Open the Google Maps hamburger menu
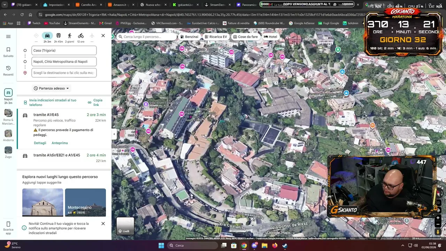 (x=8, y=37)
